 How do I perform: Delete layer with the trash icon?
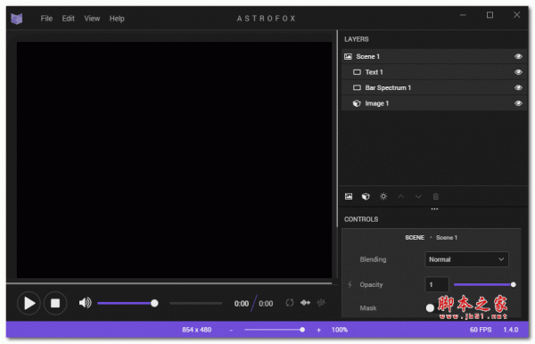[x=436, y=196]
